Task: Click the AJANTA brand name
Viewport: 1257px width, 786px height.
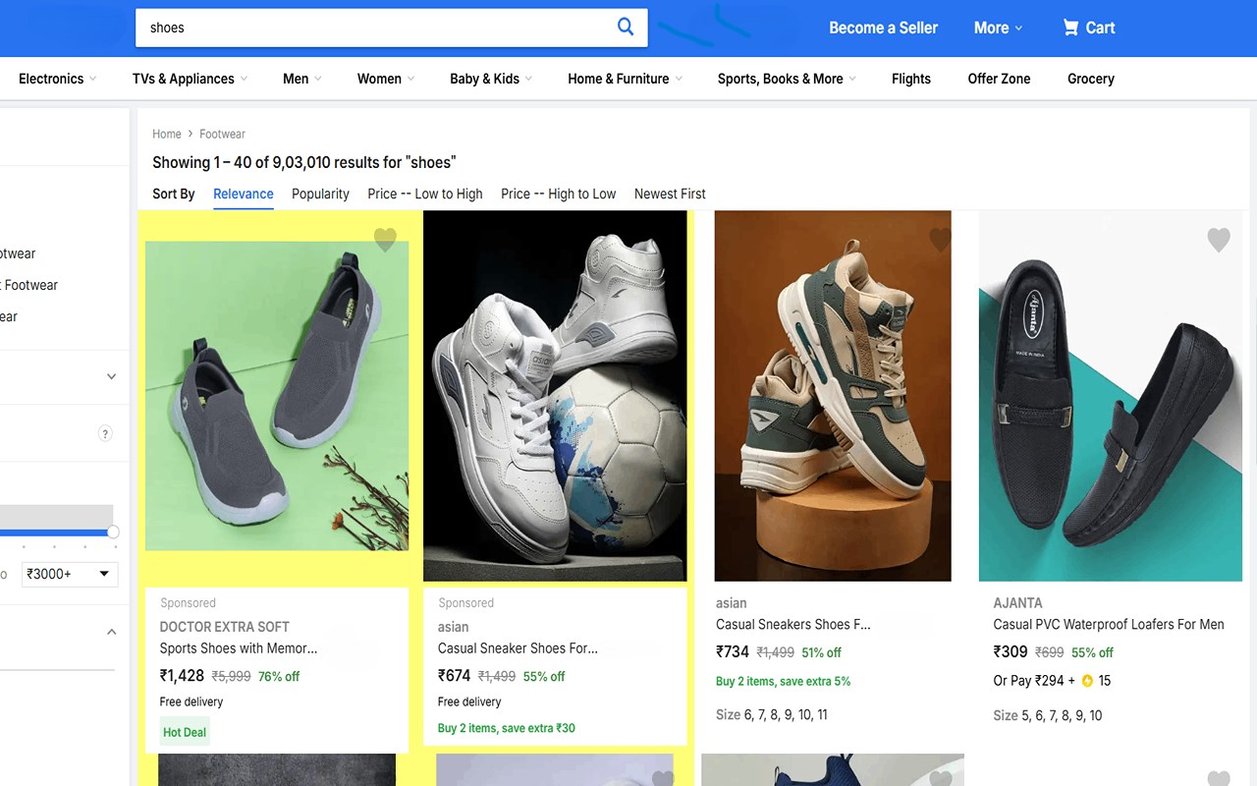Action: pyautogui.click(x=1017, y=603)
